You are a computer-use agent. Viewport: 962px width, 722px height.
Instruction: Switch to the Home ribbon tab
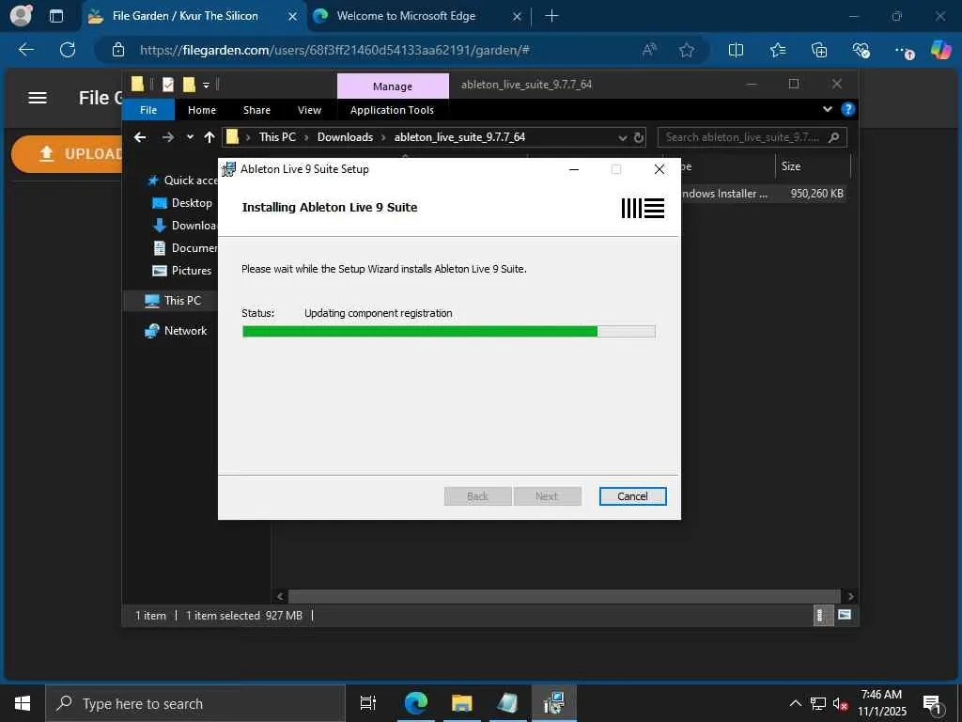(202, 110)
